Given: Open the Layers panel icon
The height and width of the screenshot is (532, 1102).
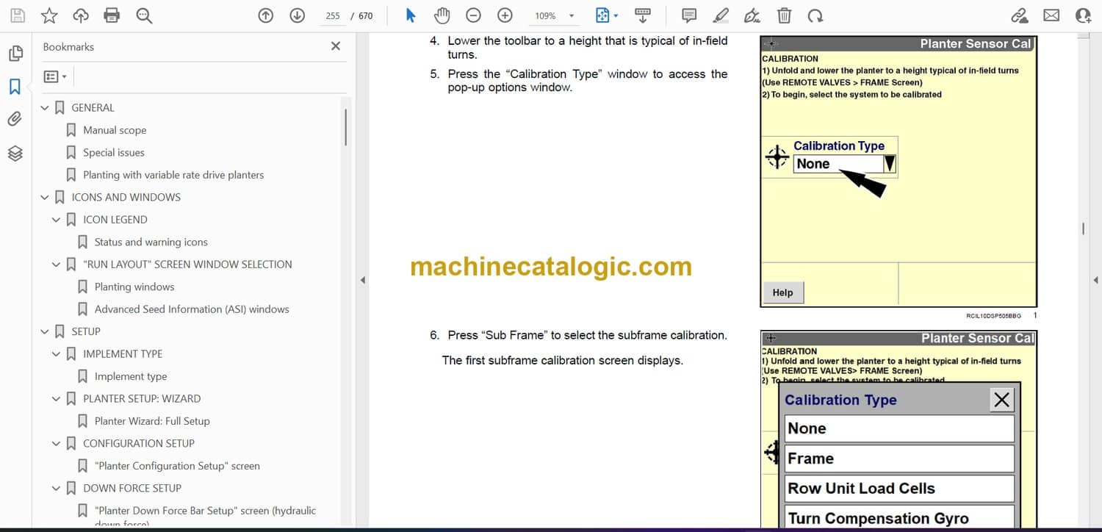Looking at the screenshot, I should pyautogui.click(x=15, y=153).
